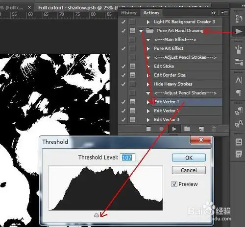Collapse the Pure Art Hand Drawing set
The height and width of the screenshot is (227, 245).
[141, 31]
